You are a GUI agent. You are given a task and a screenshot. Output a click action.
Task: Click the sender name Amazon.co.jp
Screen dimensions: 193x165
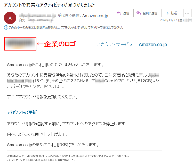pos(95,16)
